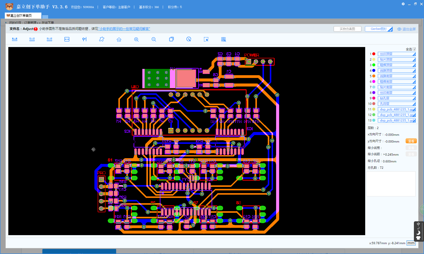Click the red warning icon beside Adjust
This screenshot has height=254, width=424.
tap(36, 29)
